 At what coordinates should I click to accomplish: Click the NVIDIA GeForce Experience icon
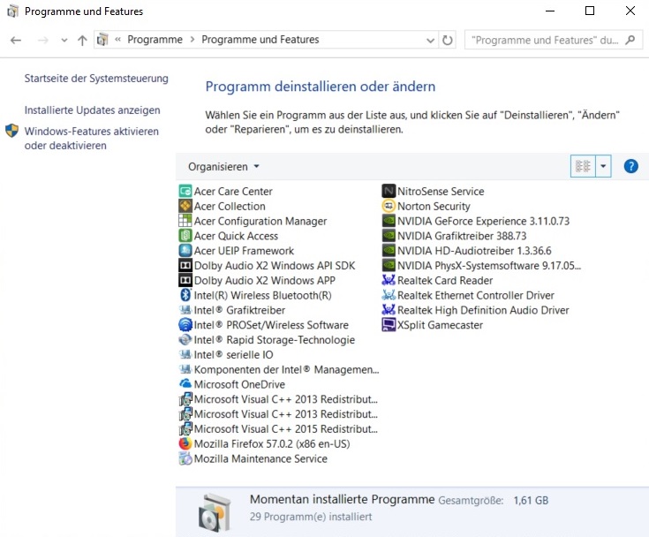point(389,222)
